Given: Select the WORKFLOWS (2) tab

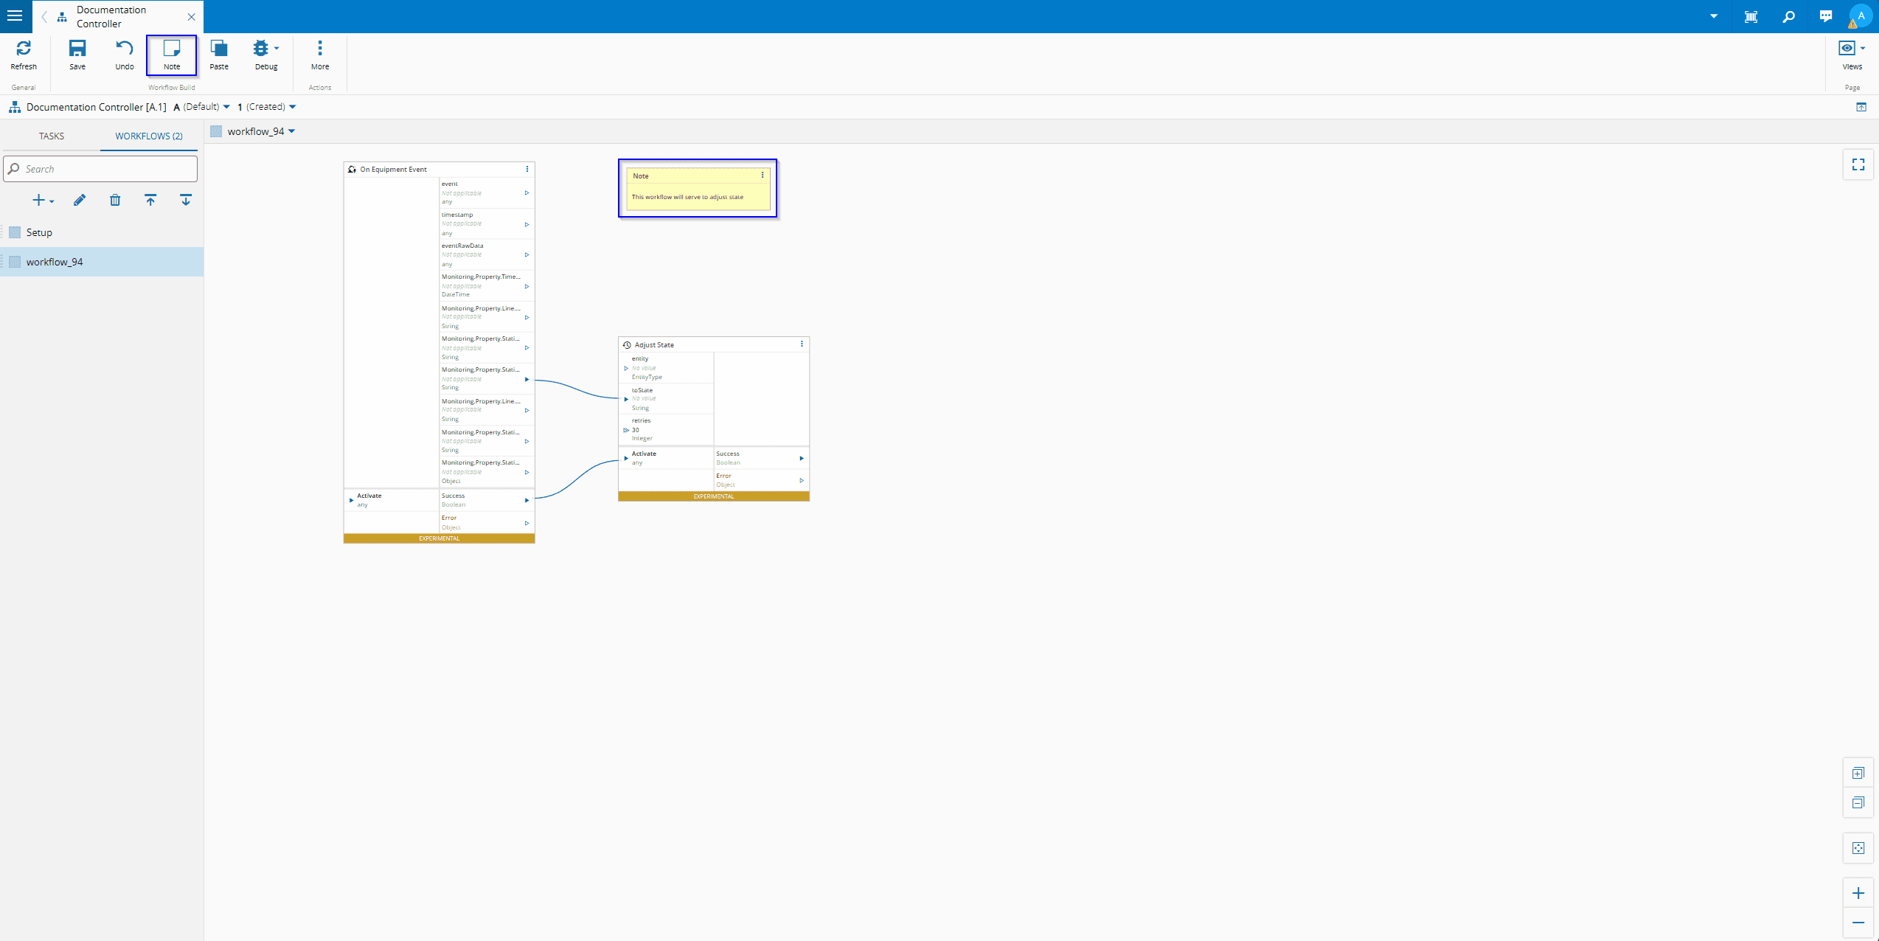Looking at the screenshot, I should (x=149, y=136).
